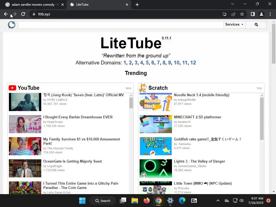The width and height of the screenshot is (276, 207).
Task: Open Settings gear on the taskbar
Action: coord(170,201)
